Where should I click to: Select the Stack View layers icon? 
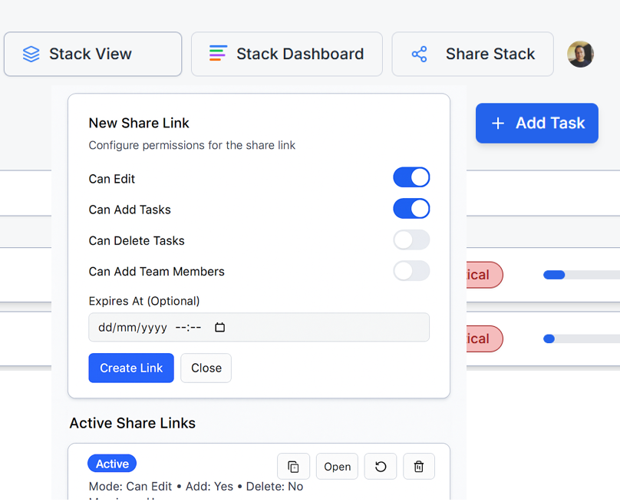(x=31, y=54)
